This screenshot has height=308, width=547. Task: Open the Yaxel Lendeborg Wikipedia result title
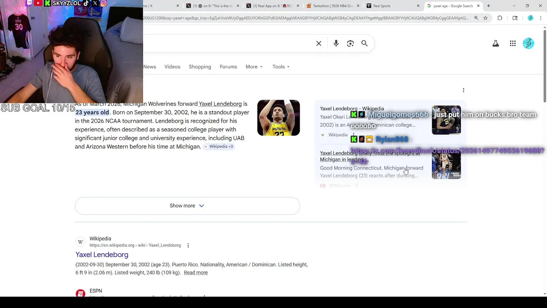[102, 255]
